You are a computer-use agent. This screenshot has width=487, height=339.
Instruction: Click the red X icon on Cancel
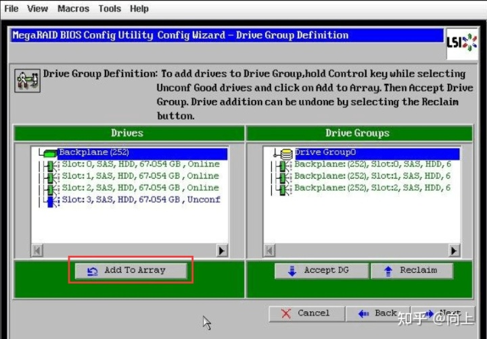(285, 313)
